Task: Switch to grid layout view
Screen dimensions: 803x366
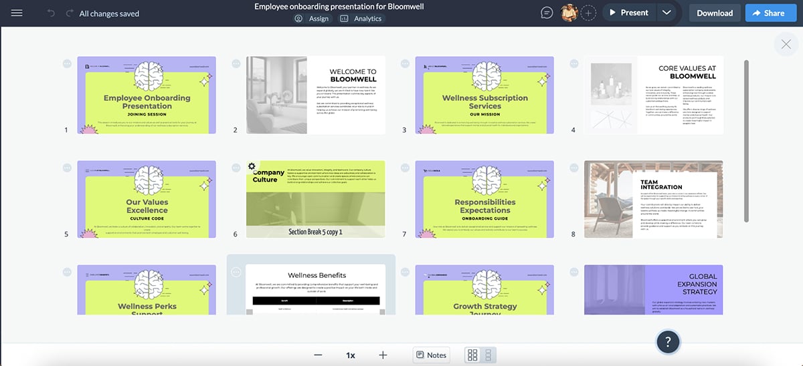Action: (472, 355)
